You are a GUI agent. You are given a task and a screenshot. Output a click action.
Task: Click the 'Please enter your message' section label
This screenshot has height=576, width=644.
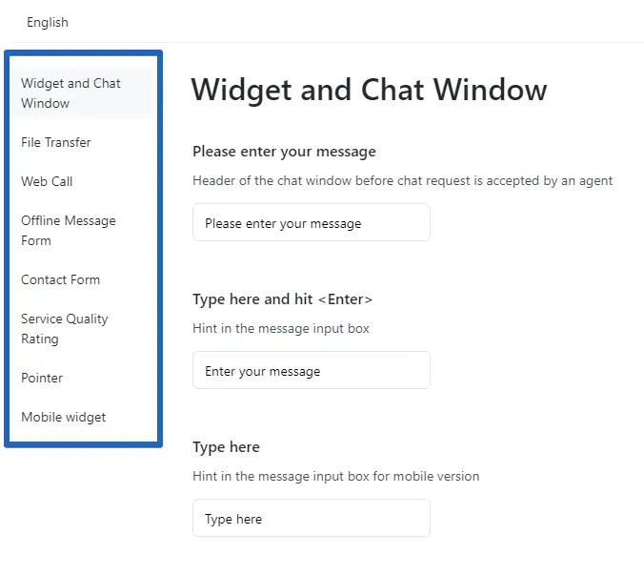(284, 152)
